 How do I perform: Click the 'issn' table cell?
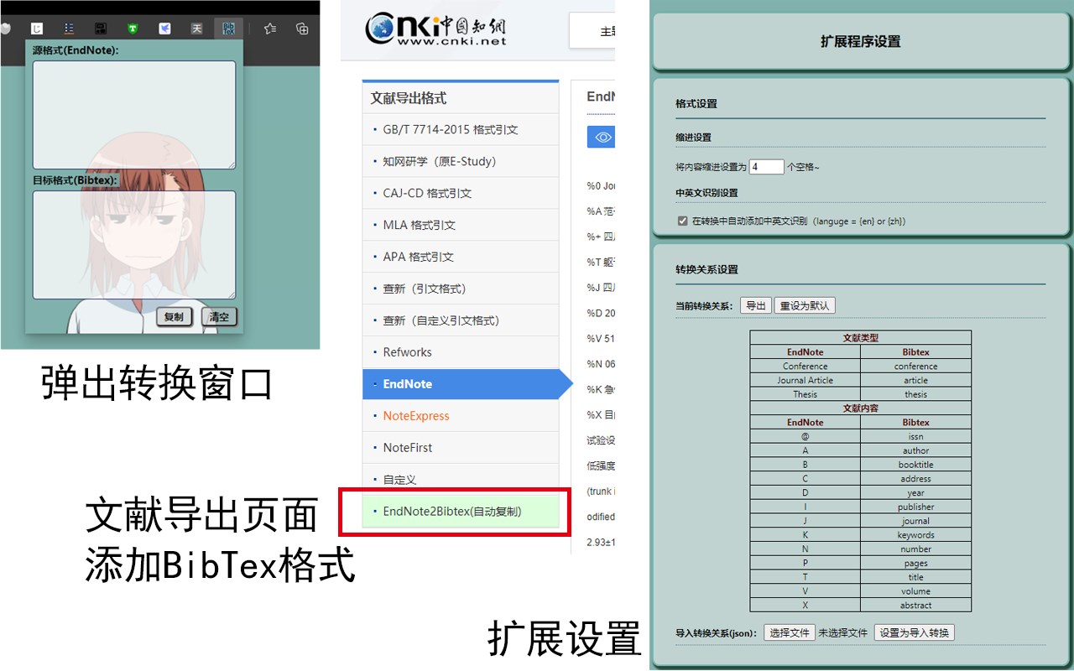click(x=915, y=436)
